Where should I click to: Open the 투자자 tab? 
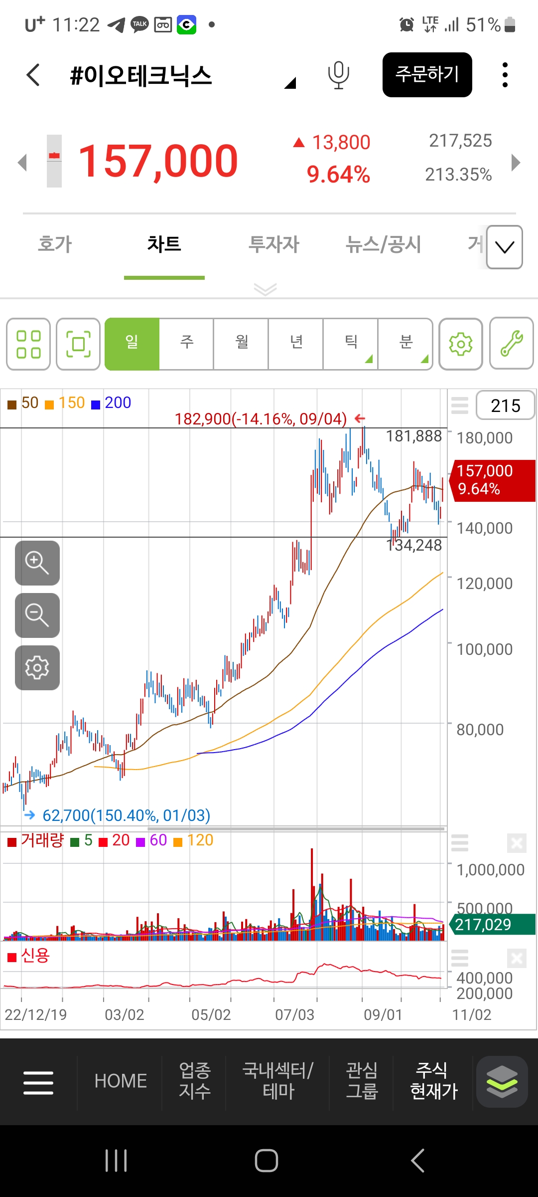coord(274,244)
